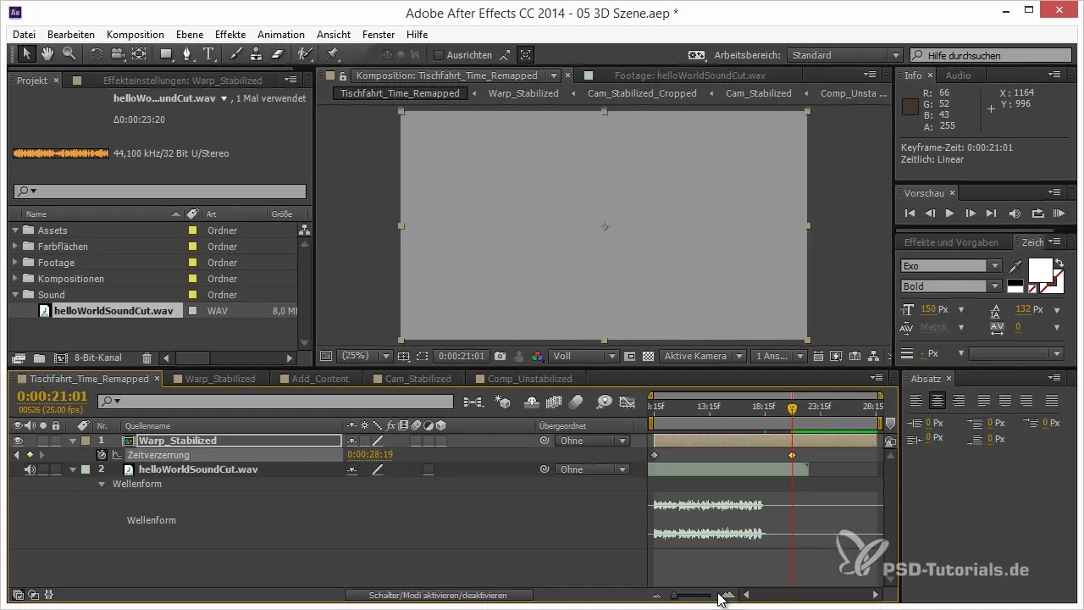Image resolution: width=1084 pixels, height=610 pixels.
Task: Hide the Warp_Stabilized layer eye icon
Action: click(18, 441)
